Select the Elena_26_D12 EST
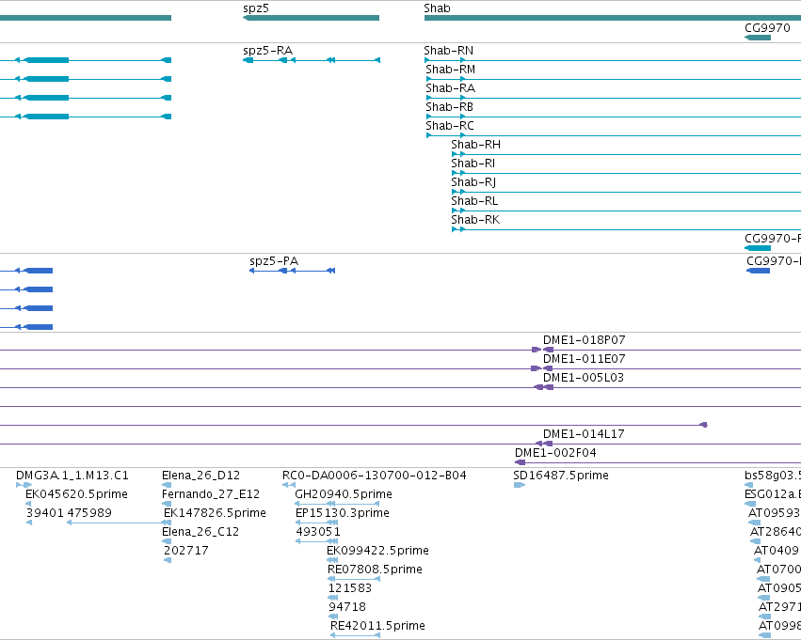The height and width of the screenshot is (640, 801). tap(200, 476)
